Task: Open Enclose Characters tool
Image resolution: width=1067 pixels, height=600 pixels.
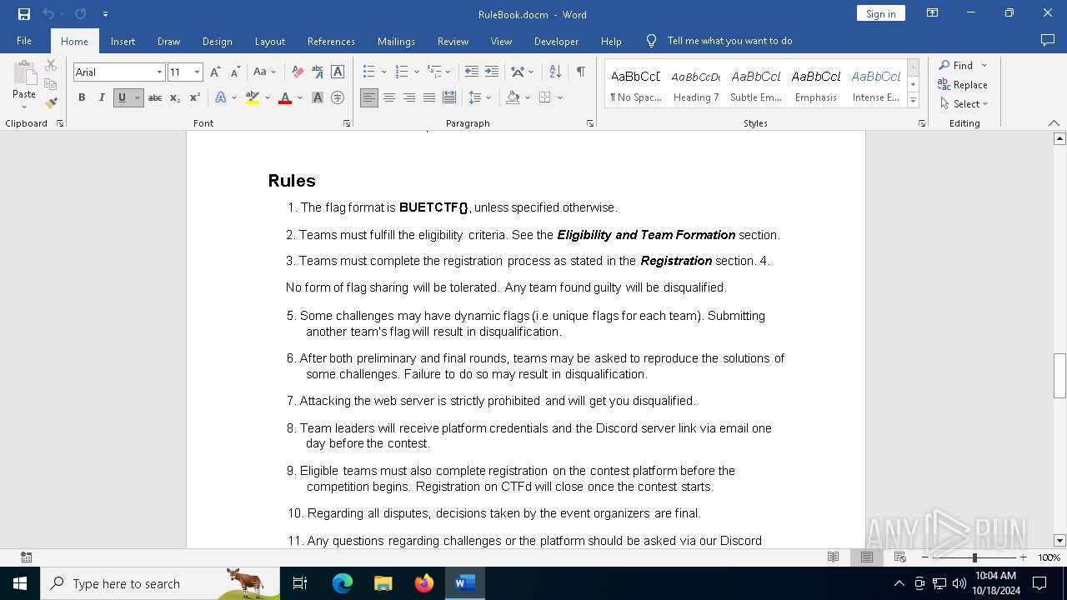Action: [x=338, y=97]
